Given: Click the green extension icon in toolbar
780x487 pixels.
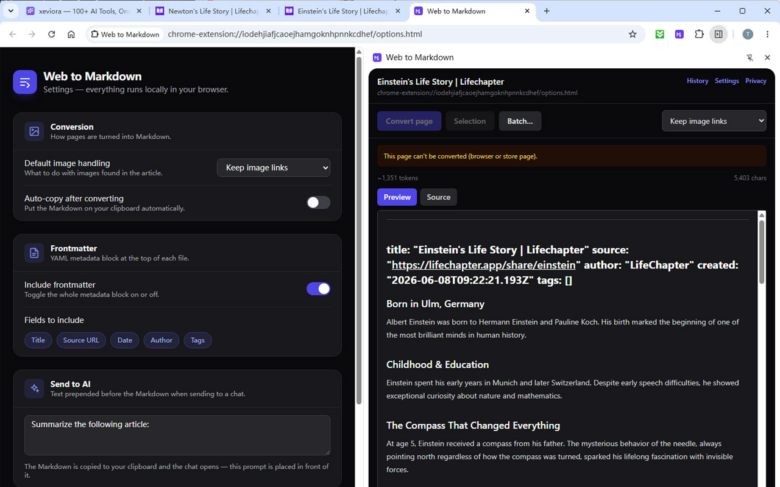Looking at the screenshot, I should pyautogui.click(x=660, y=34).
